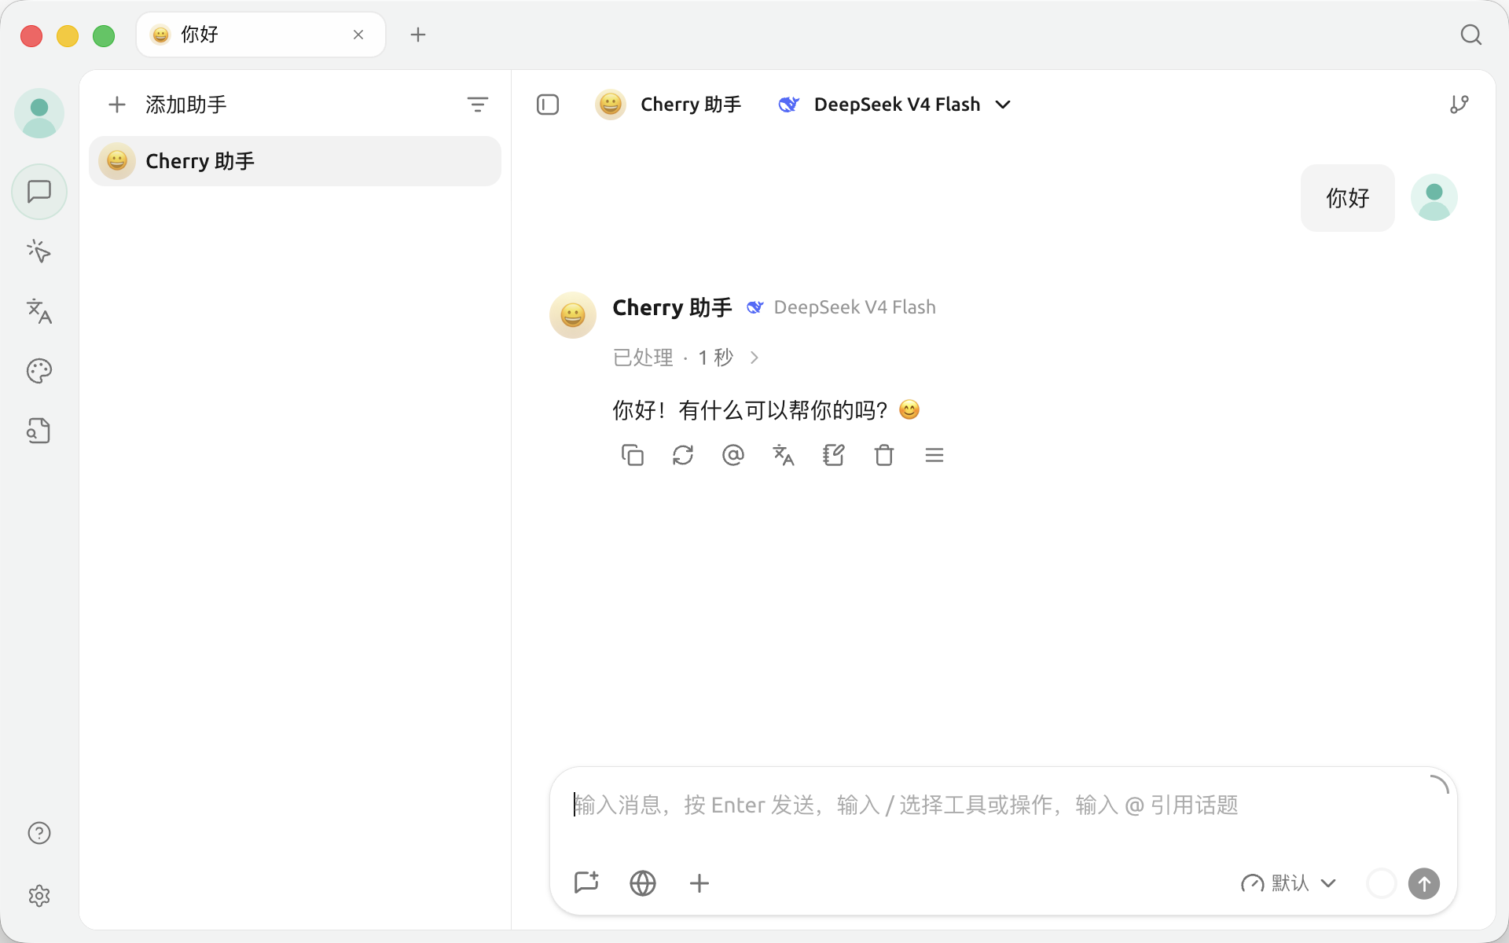Open the chat assistants sidebar icon

pyautogui.click(x=39, y=192)
